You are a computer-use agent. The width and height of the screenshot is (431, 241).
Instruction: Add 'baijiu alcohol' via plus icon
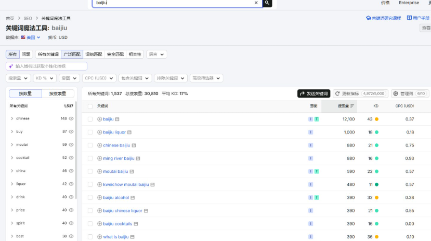(x=99, y=198)
